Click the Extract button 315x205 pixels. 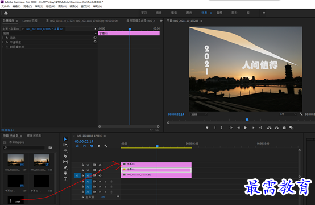tap(277, 128)
